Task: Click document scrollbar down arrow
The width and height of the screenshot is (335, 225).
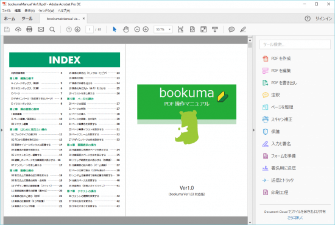Action: [250, 223]
